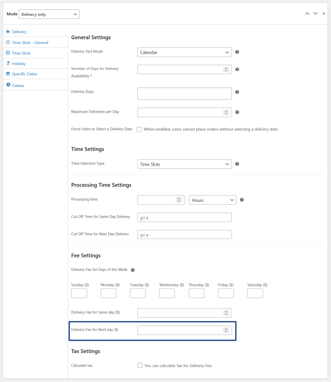Expand the Time Selection Type dropdown

[184, 164]
